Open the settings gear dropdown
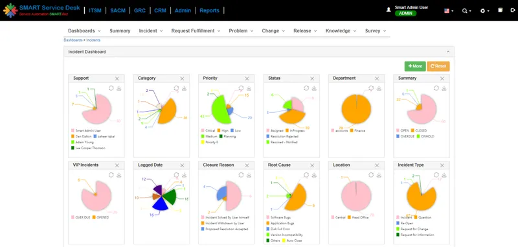518x247 pixels. click(484, 10)
